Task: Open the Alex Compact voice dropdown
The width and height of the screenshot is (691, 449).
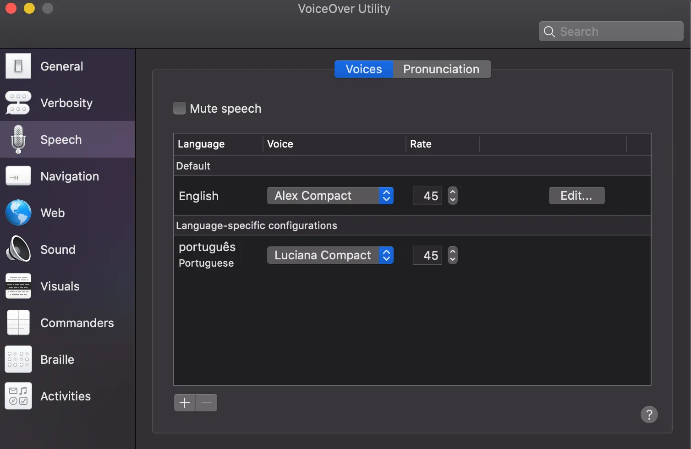Action: coord(330,196)
